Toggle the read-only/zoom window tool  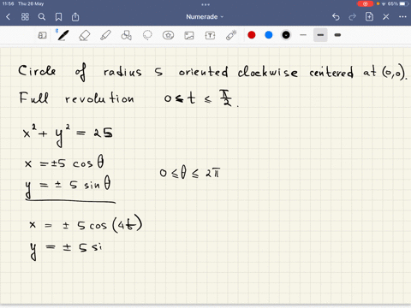tap(42, 35)
